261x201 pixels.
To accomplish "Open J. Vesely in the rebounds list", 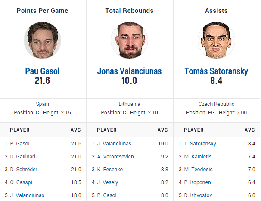I will click(x=109, y=182).
